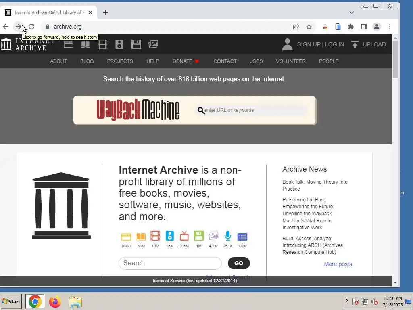Image resolution: width=413 pixels, height=310 pixels.
Task: Click the scrollbar down arrow
Action: point(395,283)
